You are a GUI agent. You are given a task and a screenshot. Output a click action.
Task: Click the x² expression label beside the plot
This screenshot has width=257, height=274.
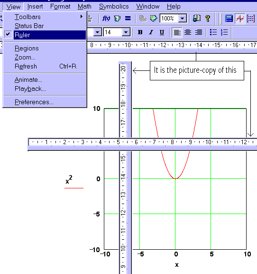click(x=69, y=180)
